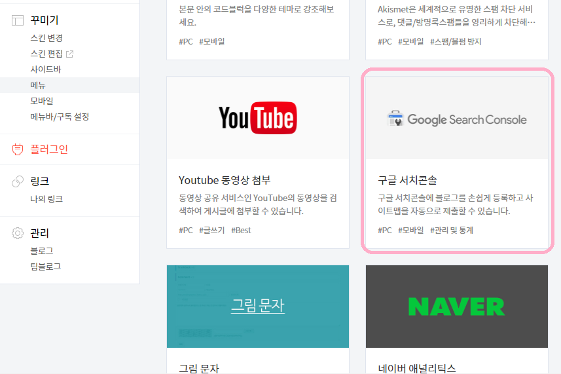Click #관리 및 통계 tag
This screenshot has width=561, height=374.
coord(452,230)
